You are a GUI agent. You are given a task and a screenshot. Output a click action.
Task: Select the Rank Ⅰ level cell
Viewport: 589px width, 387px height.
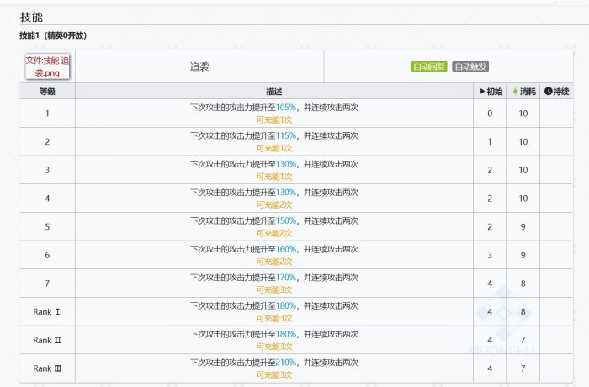click(47, 312)
